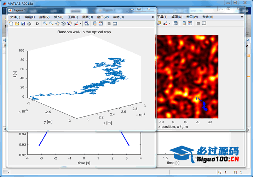Select Data Cursor in heatmap figure toolbar
The height and width of the screenshot is (177, 253).
point(159,23)
